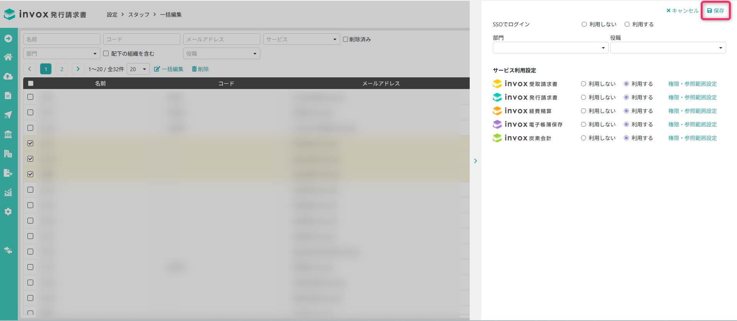Open the 部門 filter dropdown in list

(62, 53)
